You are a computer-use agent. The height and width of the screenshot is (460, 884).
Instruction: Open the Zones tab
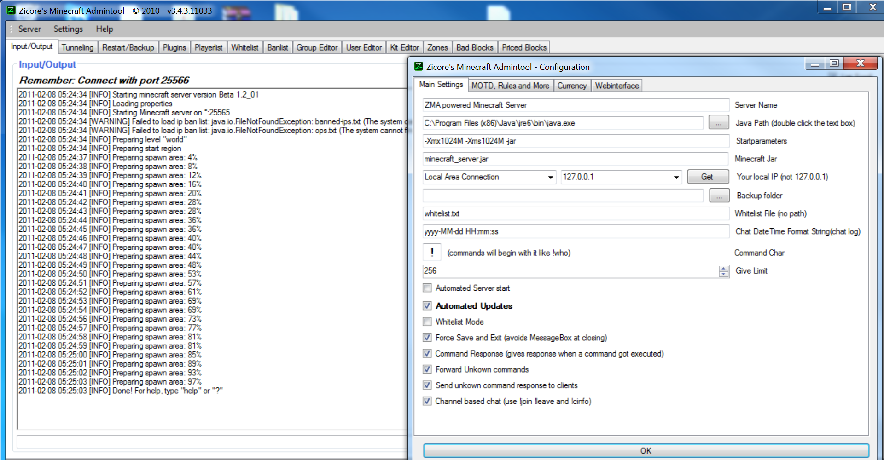437,47
